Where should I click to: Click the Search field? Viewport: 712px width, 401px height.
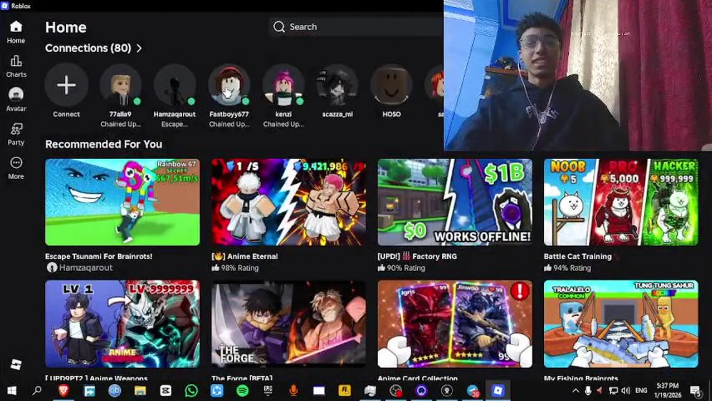(x=357, y=27)
